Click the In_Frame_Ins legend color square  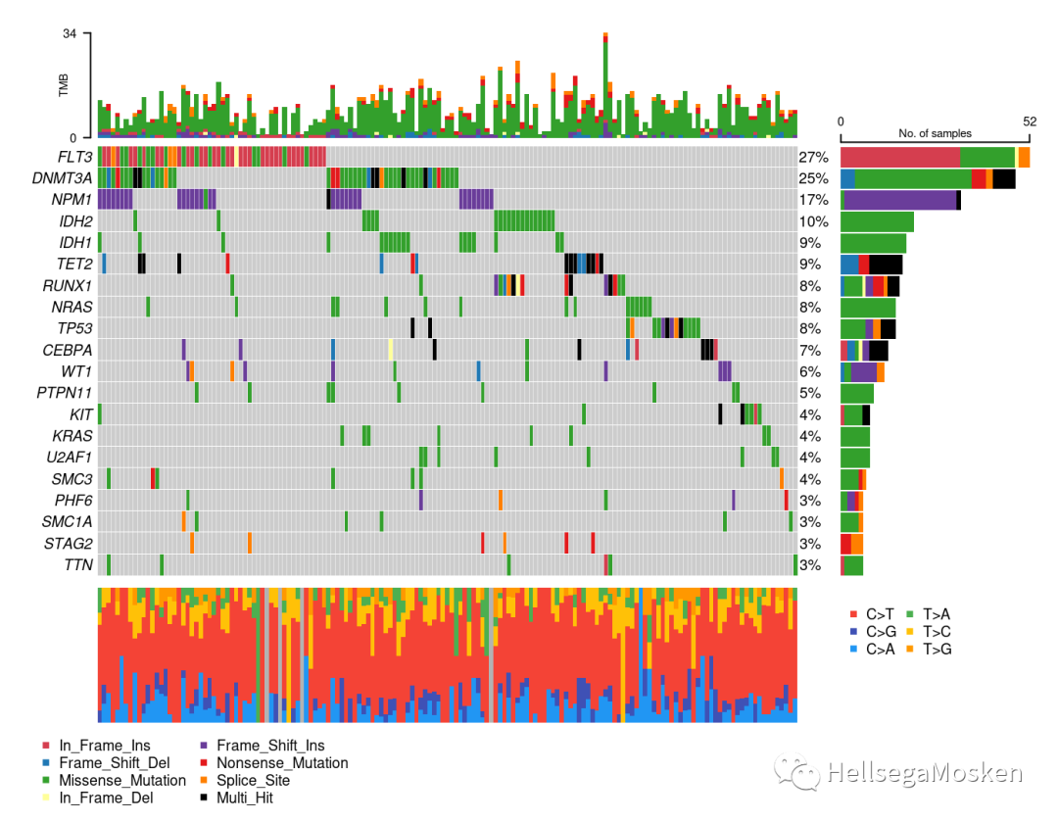[46, 745]
